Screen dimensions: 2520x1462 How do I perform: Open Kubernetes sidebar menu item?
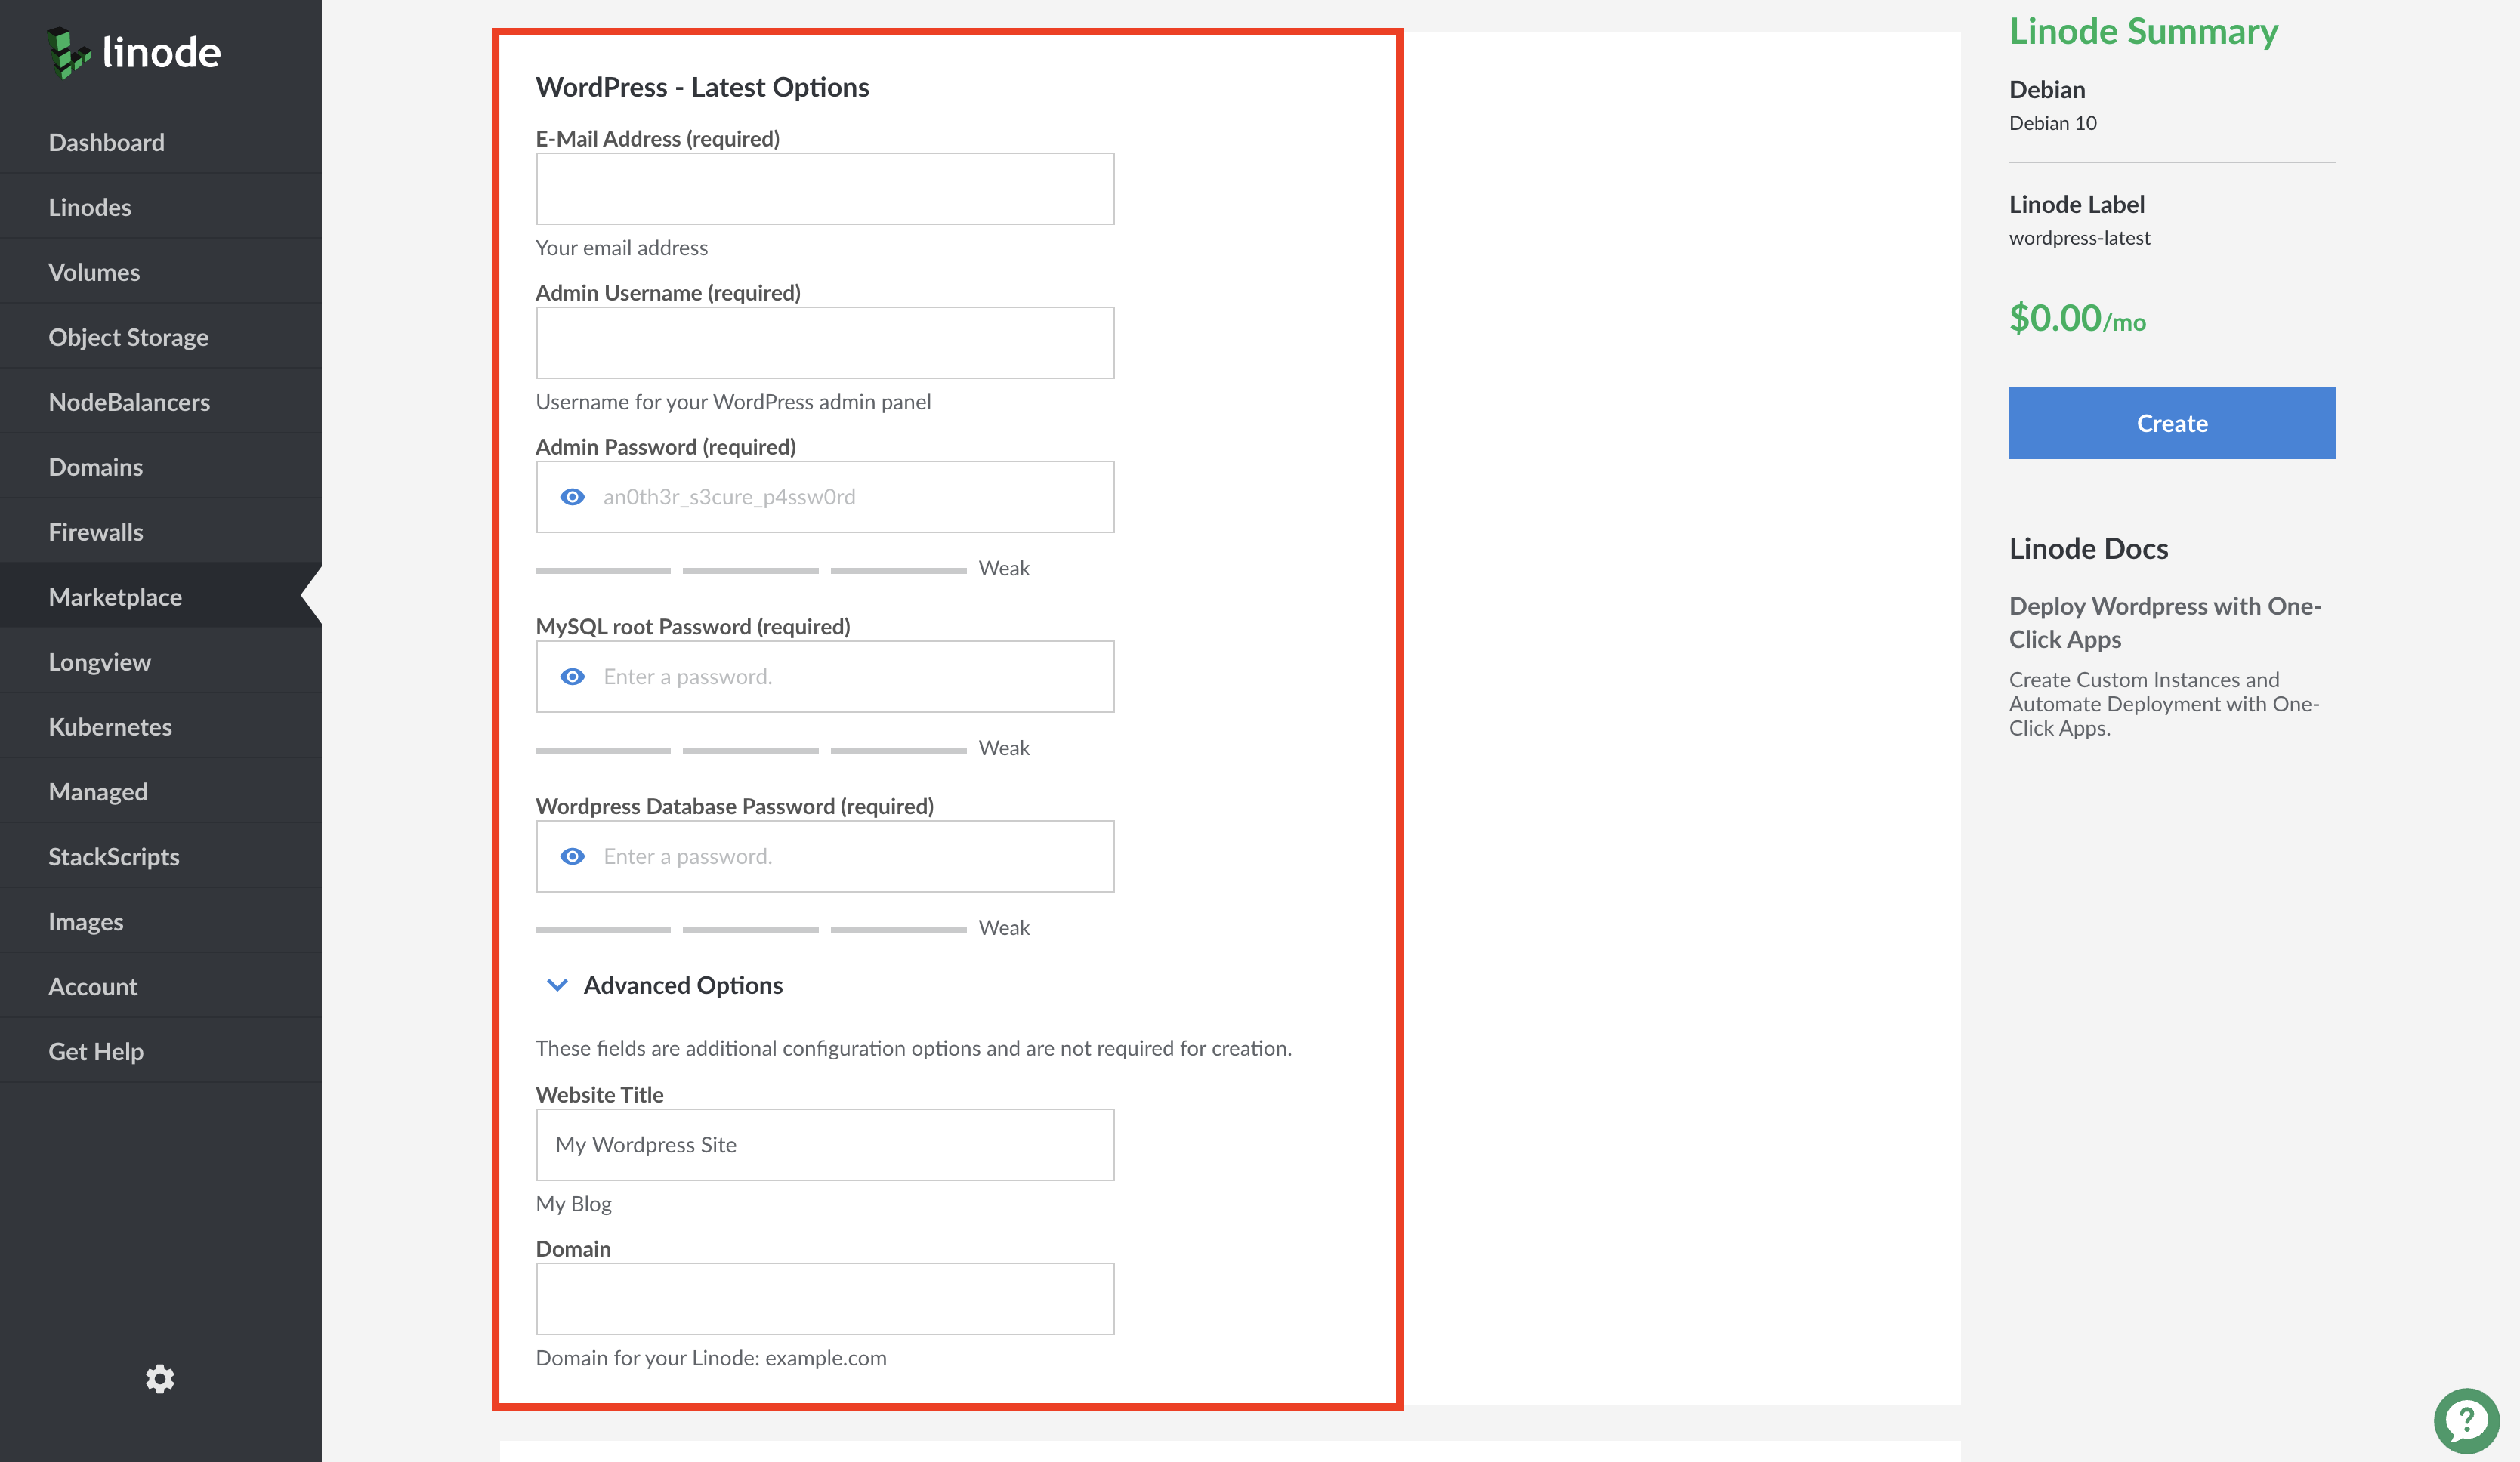coord(110,726)
